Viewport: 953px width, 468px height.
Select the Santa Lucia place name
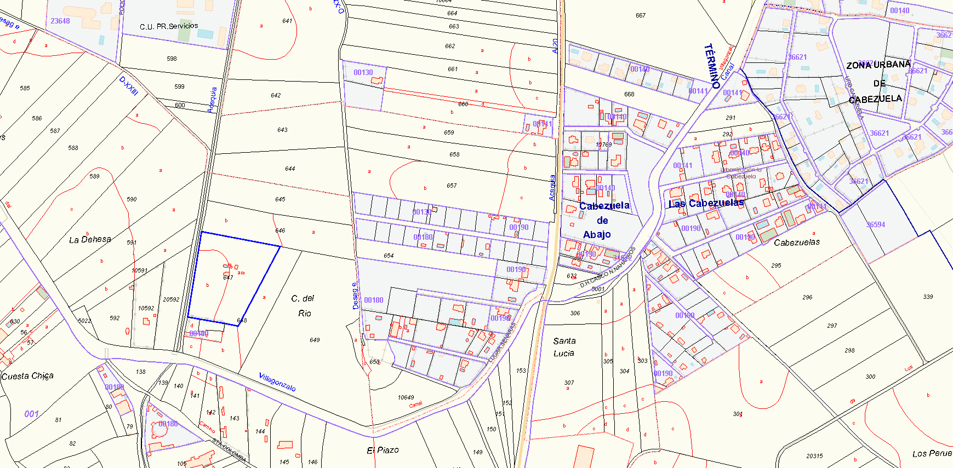(x=564, y=347)
